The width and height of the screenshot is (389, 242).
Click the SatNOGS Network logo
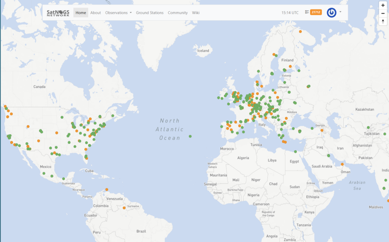58,13
